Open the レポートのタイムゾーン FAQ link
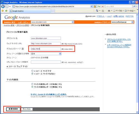 coord(119,46)
